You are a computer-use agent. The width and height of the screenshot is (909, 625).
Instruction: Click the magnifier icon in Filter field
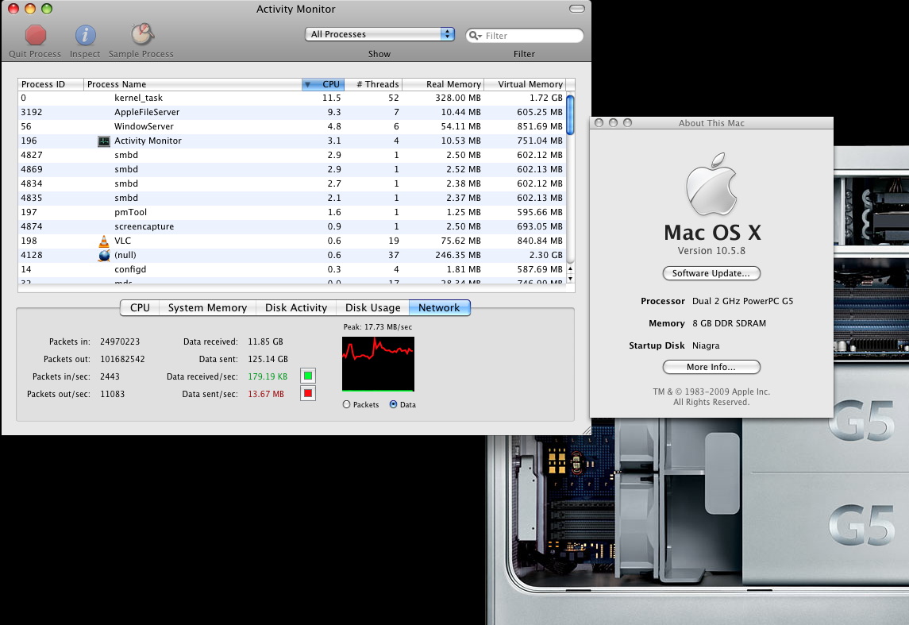coord(474,36)
